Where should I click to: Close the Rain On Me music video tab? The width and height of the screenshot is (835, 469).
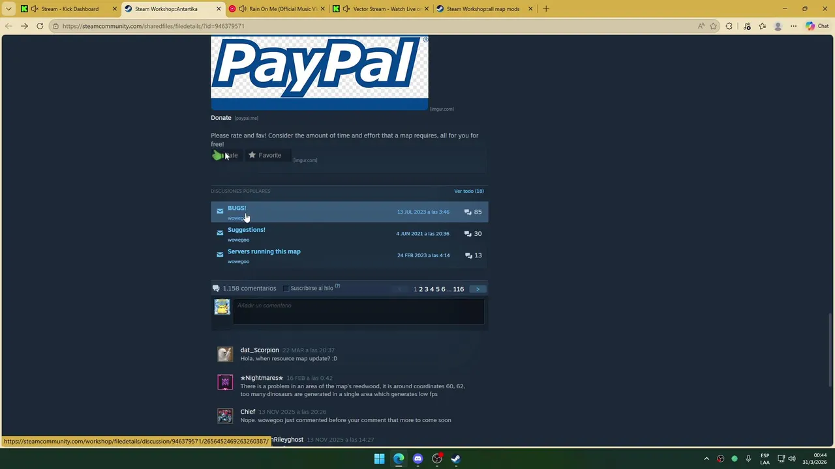[x=323, y=9]
